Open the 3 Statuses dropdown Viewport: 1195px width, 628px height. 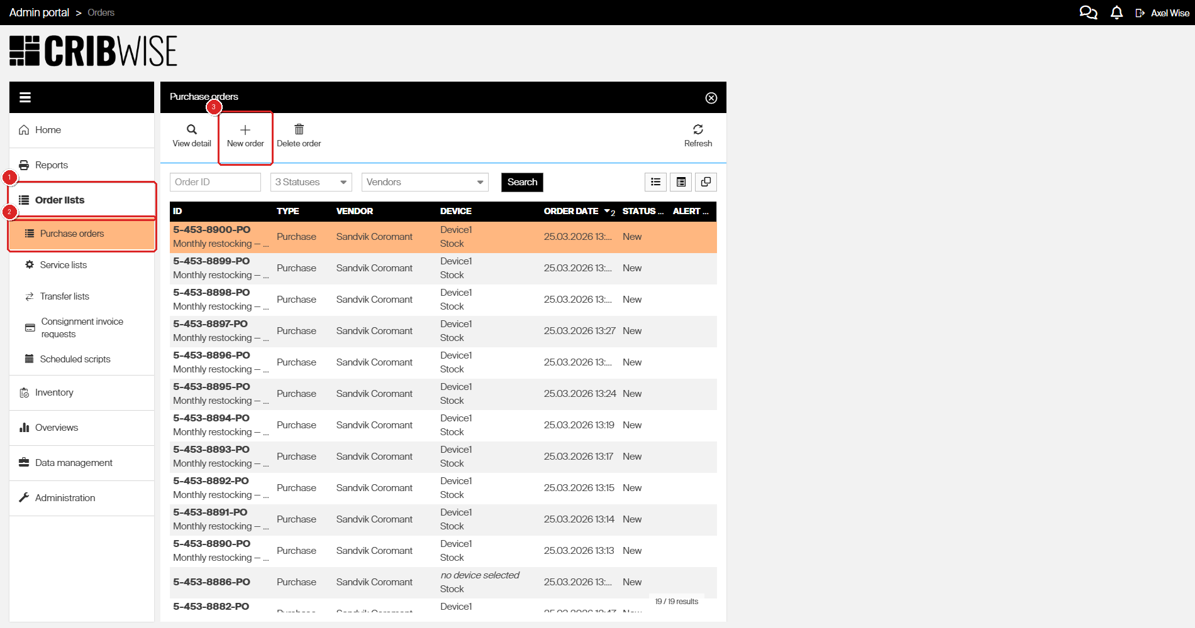pyautogui.click(x=311, y=182)
